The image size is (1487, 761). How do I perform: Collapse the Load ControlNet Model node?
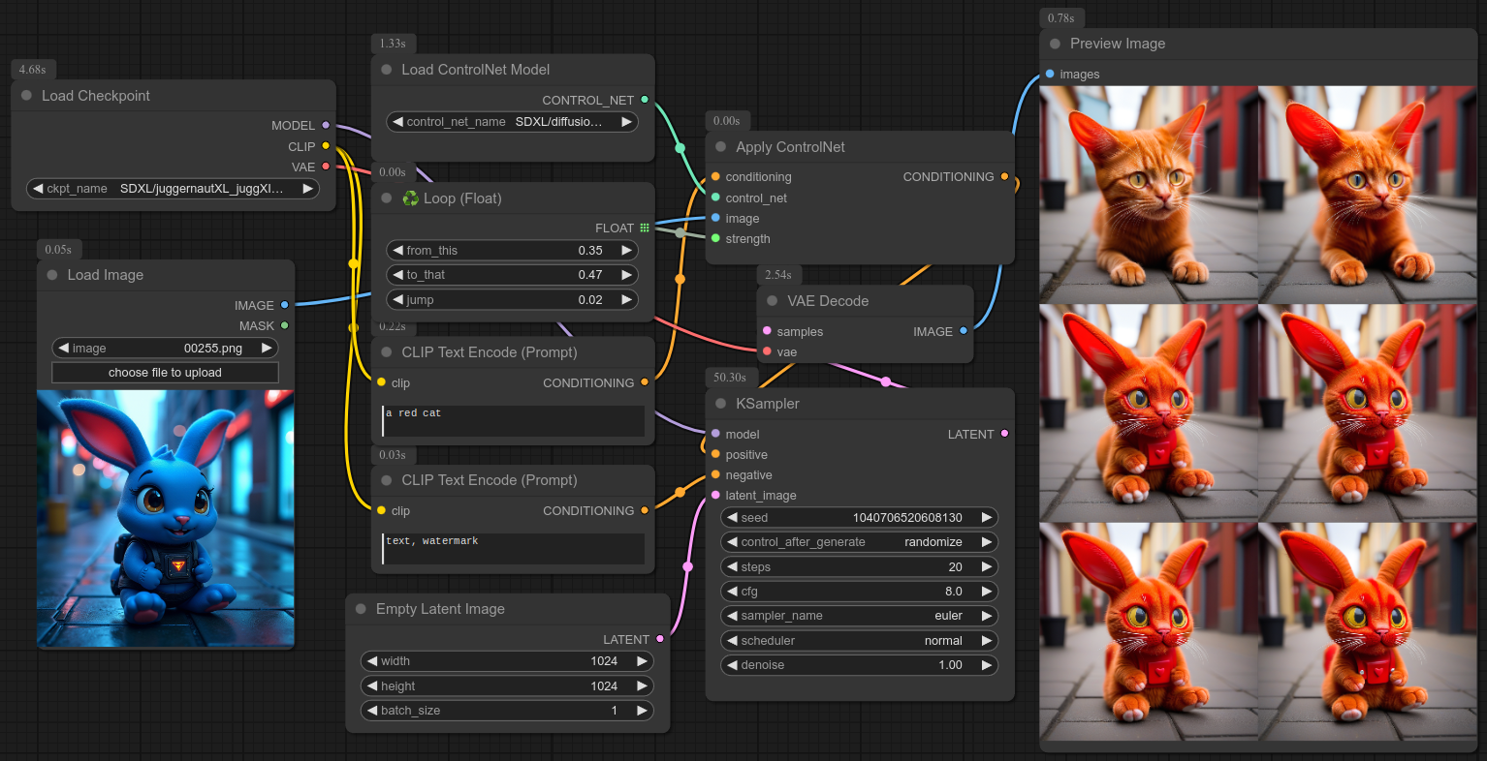click(385, 70)
